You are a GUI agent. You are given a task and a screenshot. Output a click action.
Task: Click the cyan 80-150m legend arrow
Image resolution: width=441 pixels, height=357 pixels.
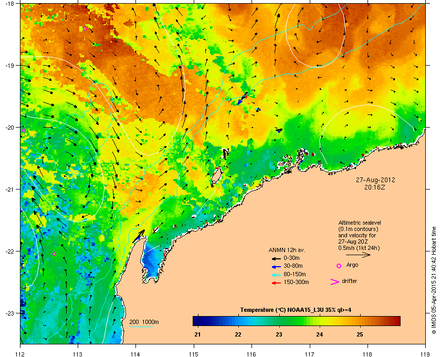[276, 275]
